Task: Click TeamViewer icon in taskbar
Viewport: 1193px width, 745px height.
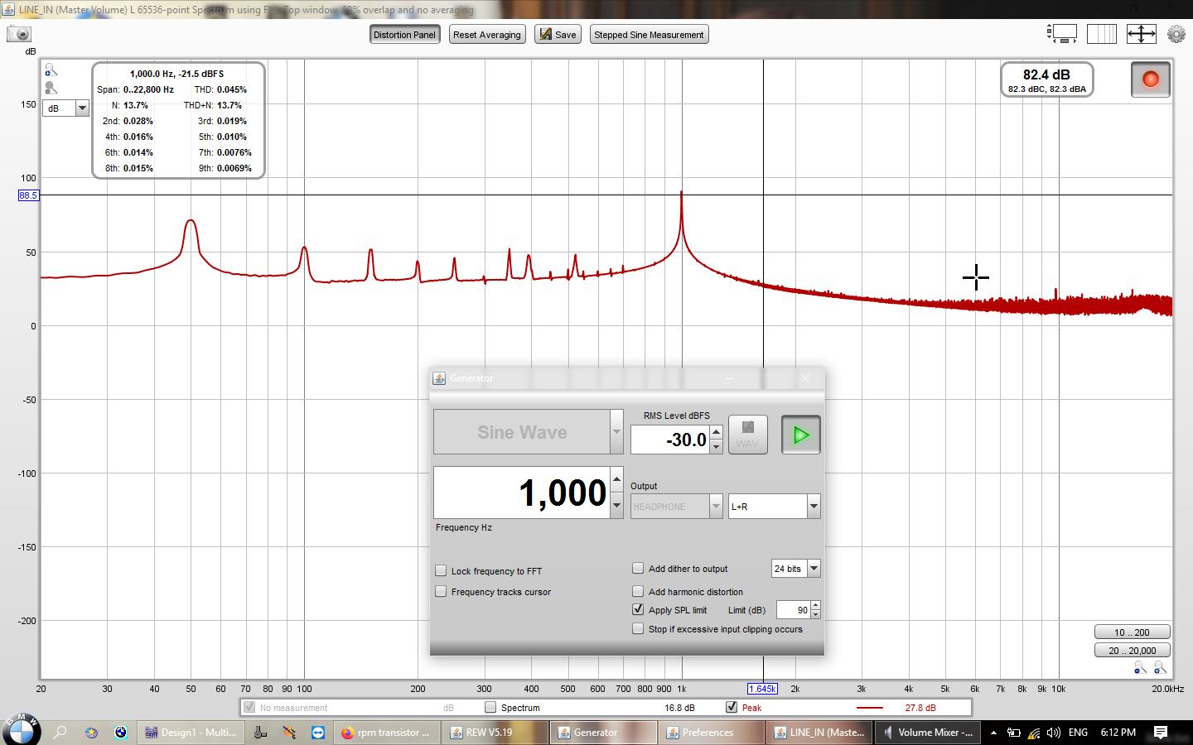Action: 318,732
